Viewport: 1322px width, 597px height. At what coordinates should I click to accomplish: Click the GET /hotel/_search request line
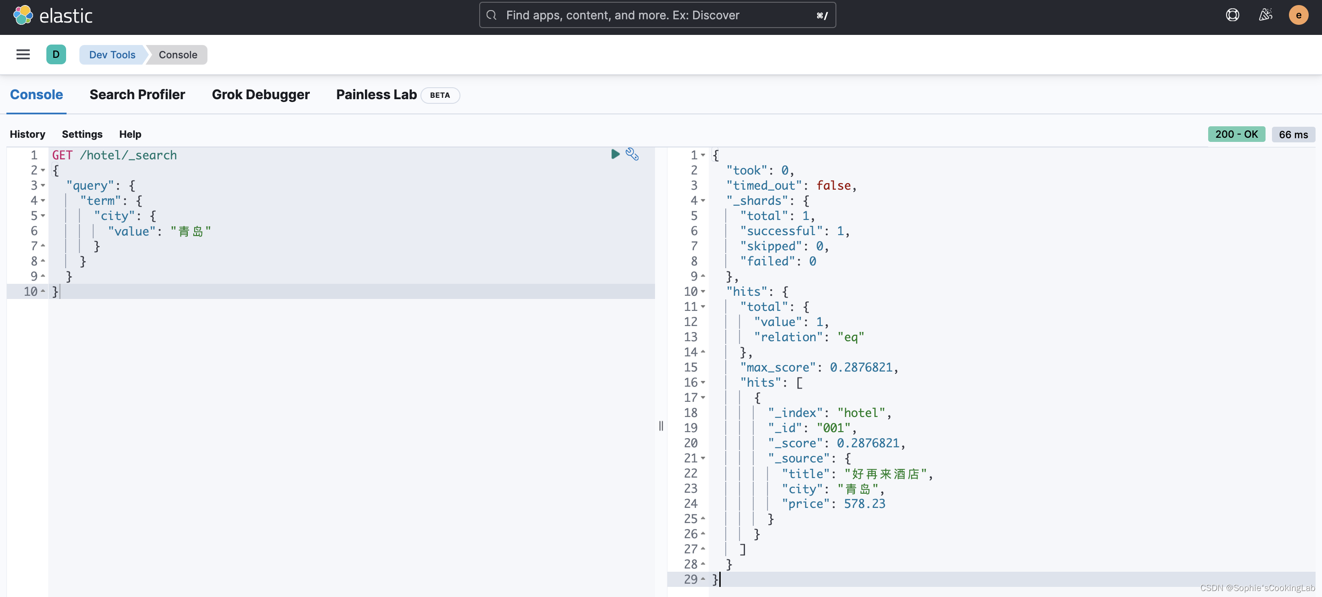114,155
